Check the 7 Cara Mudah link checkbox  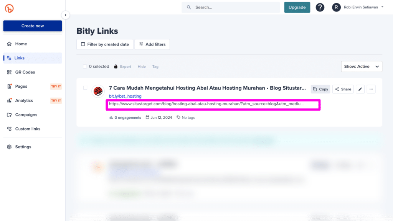(x=85, y=88)
